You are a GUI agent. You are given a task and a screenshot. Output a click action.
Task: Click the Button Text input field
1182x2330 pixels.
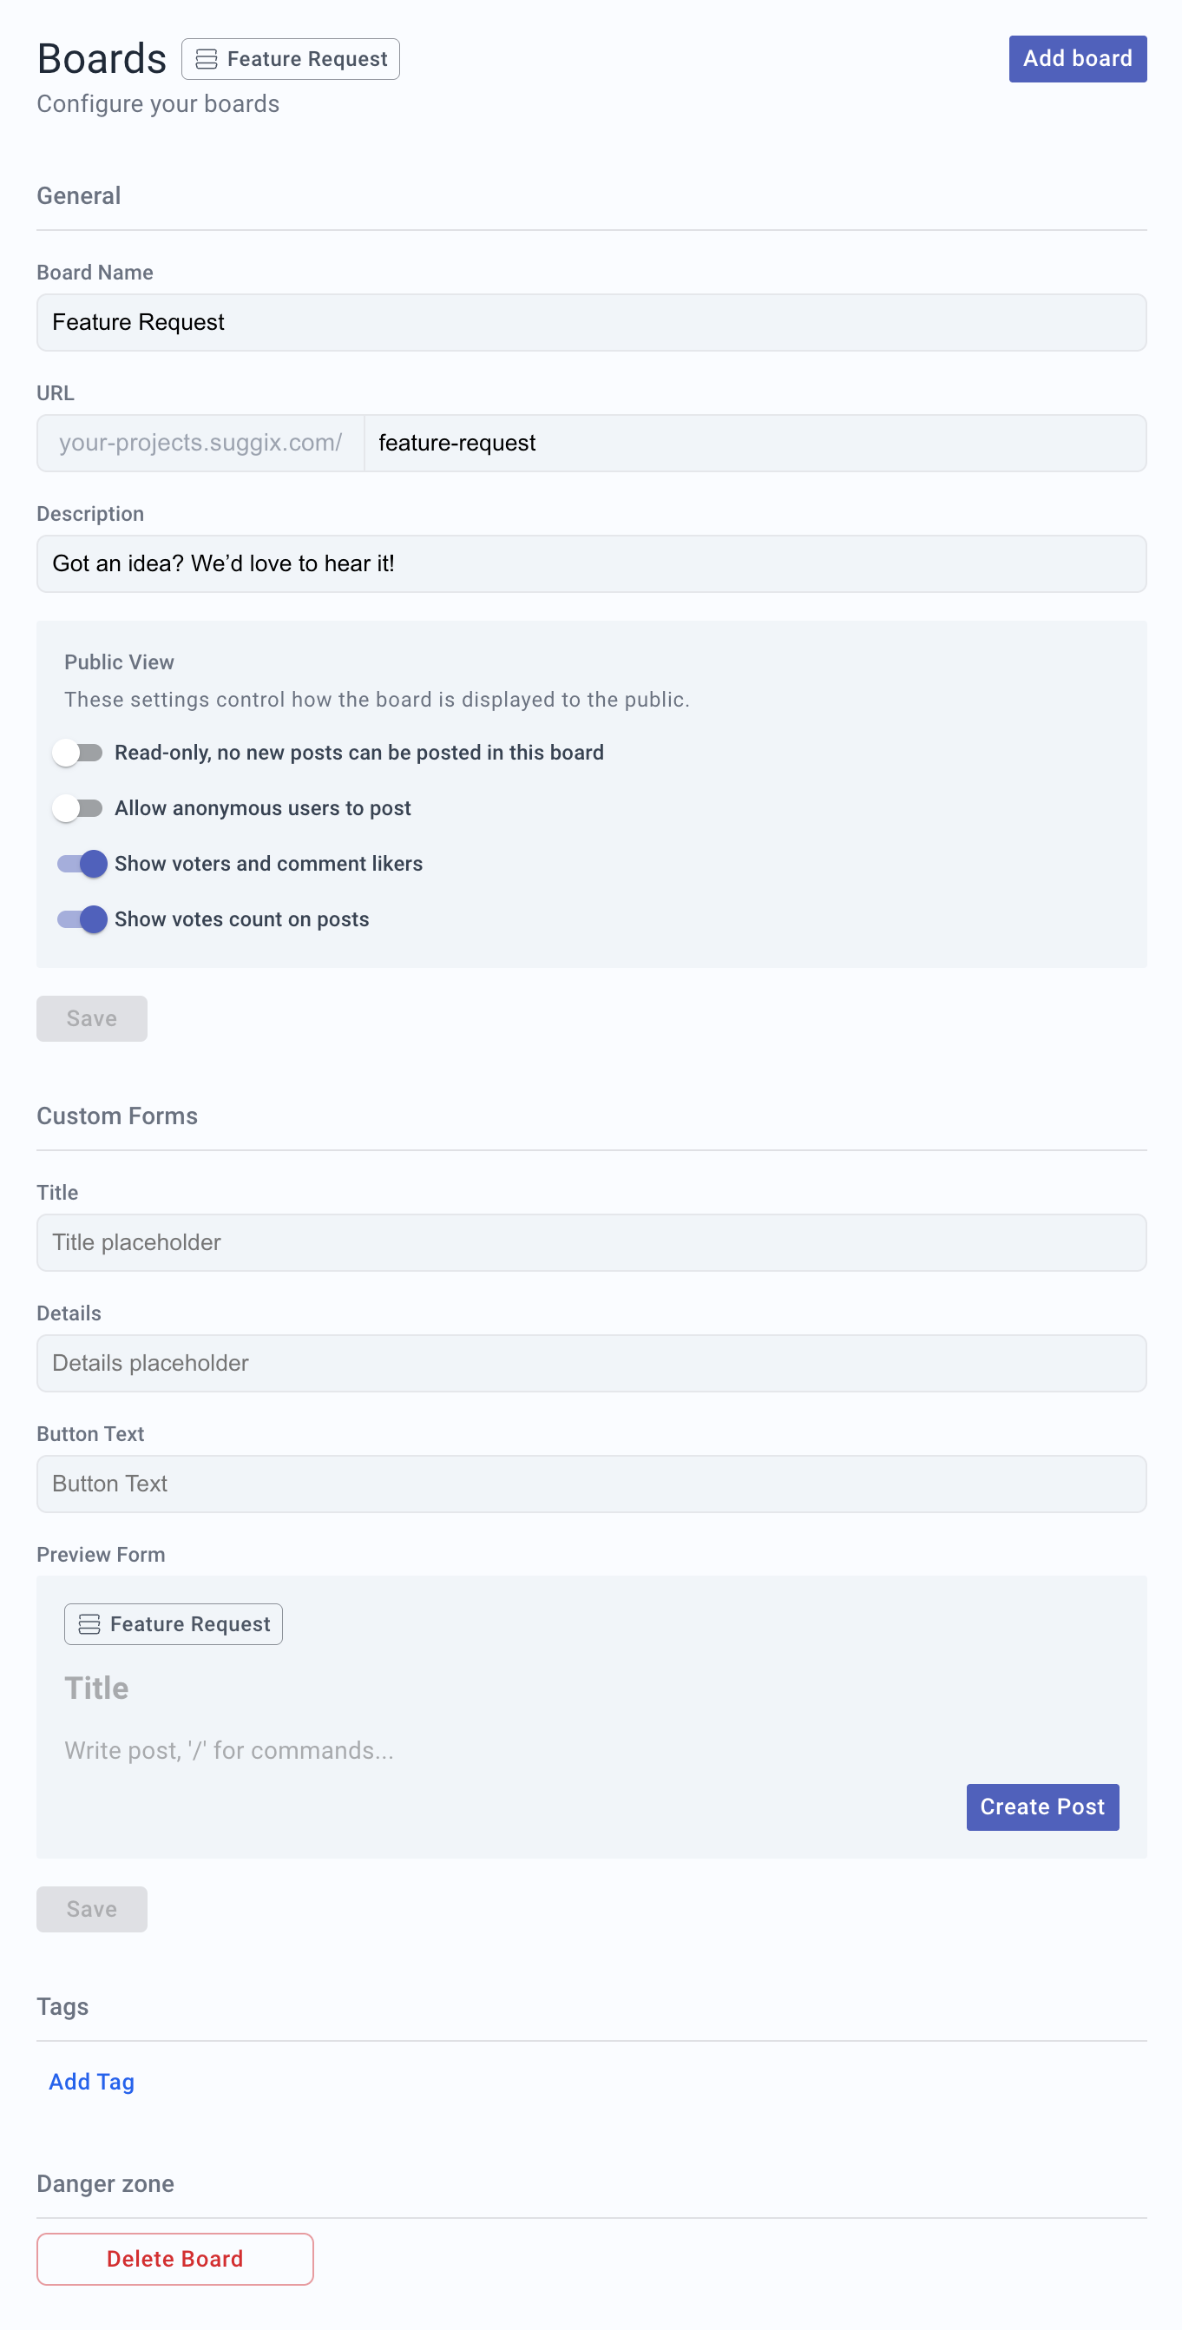point(592,1484)
